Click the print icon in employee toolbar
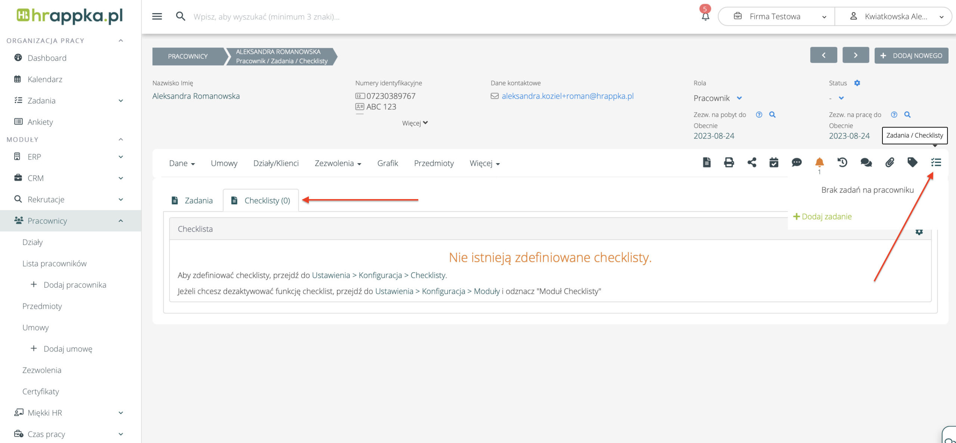 pos(729,162)
